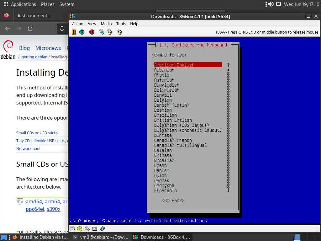The width and height of the screenshot is (321, 241).
Task: Click the <Go Back> button
Action: point(173,201)
